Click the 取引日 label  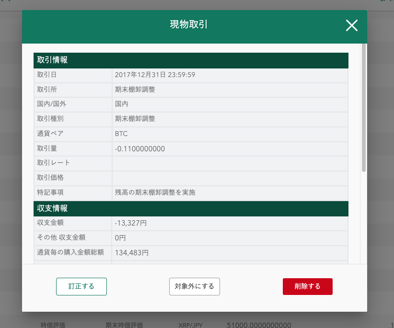click(47, 75)
